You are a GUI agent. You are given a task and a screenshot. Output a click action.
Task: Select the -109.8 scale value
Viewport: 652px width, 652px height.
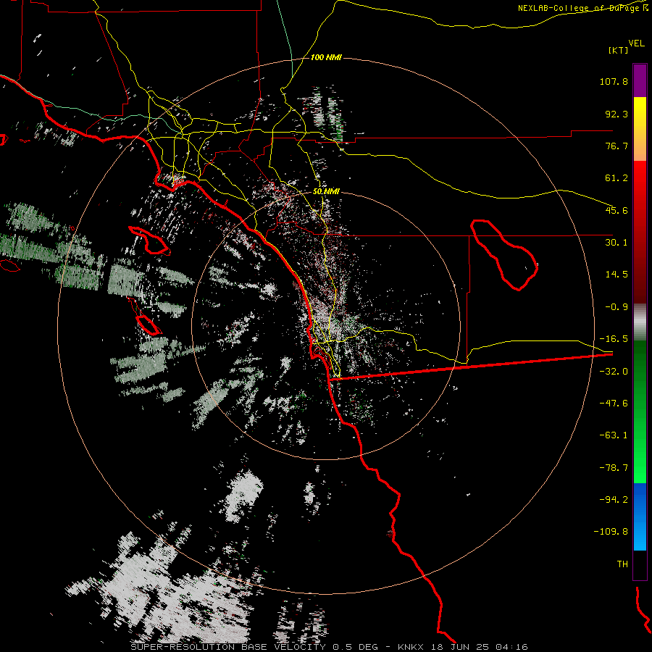click(611, 532)
